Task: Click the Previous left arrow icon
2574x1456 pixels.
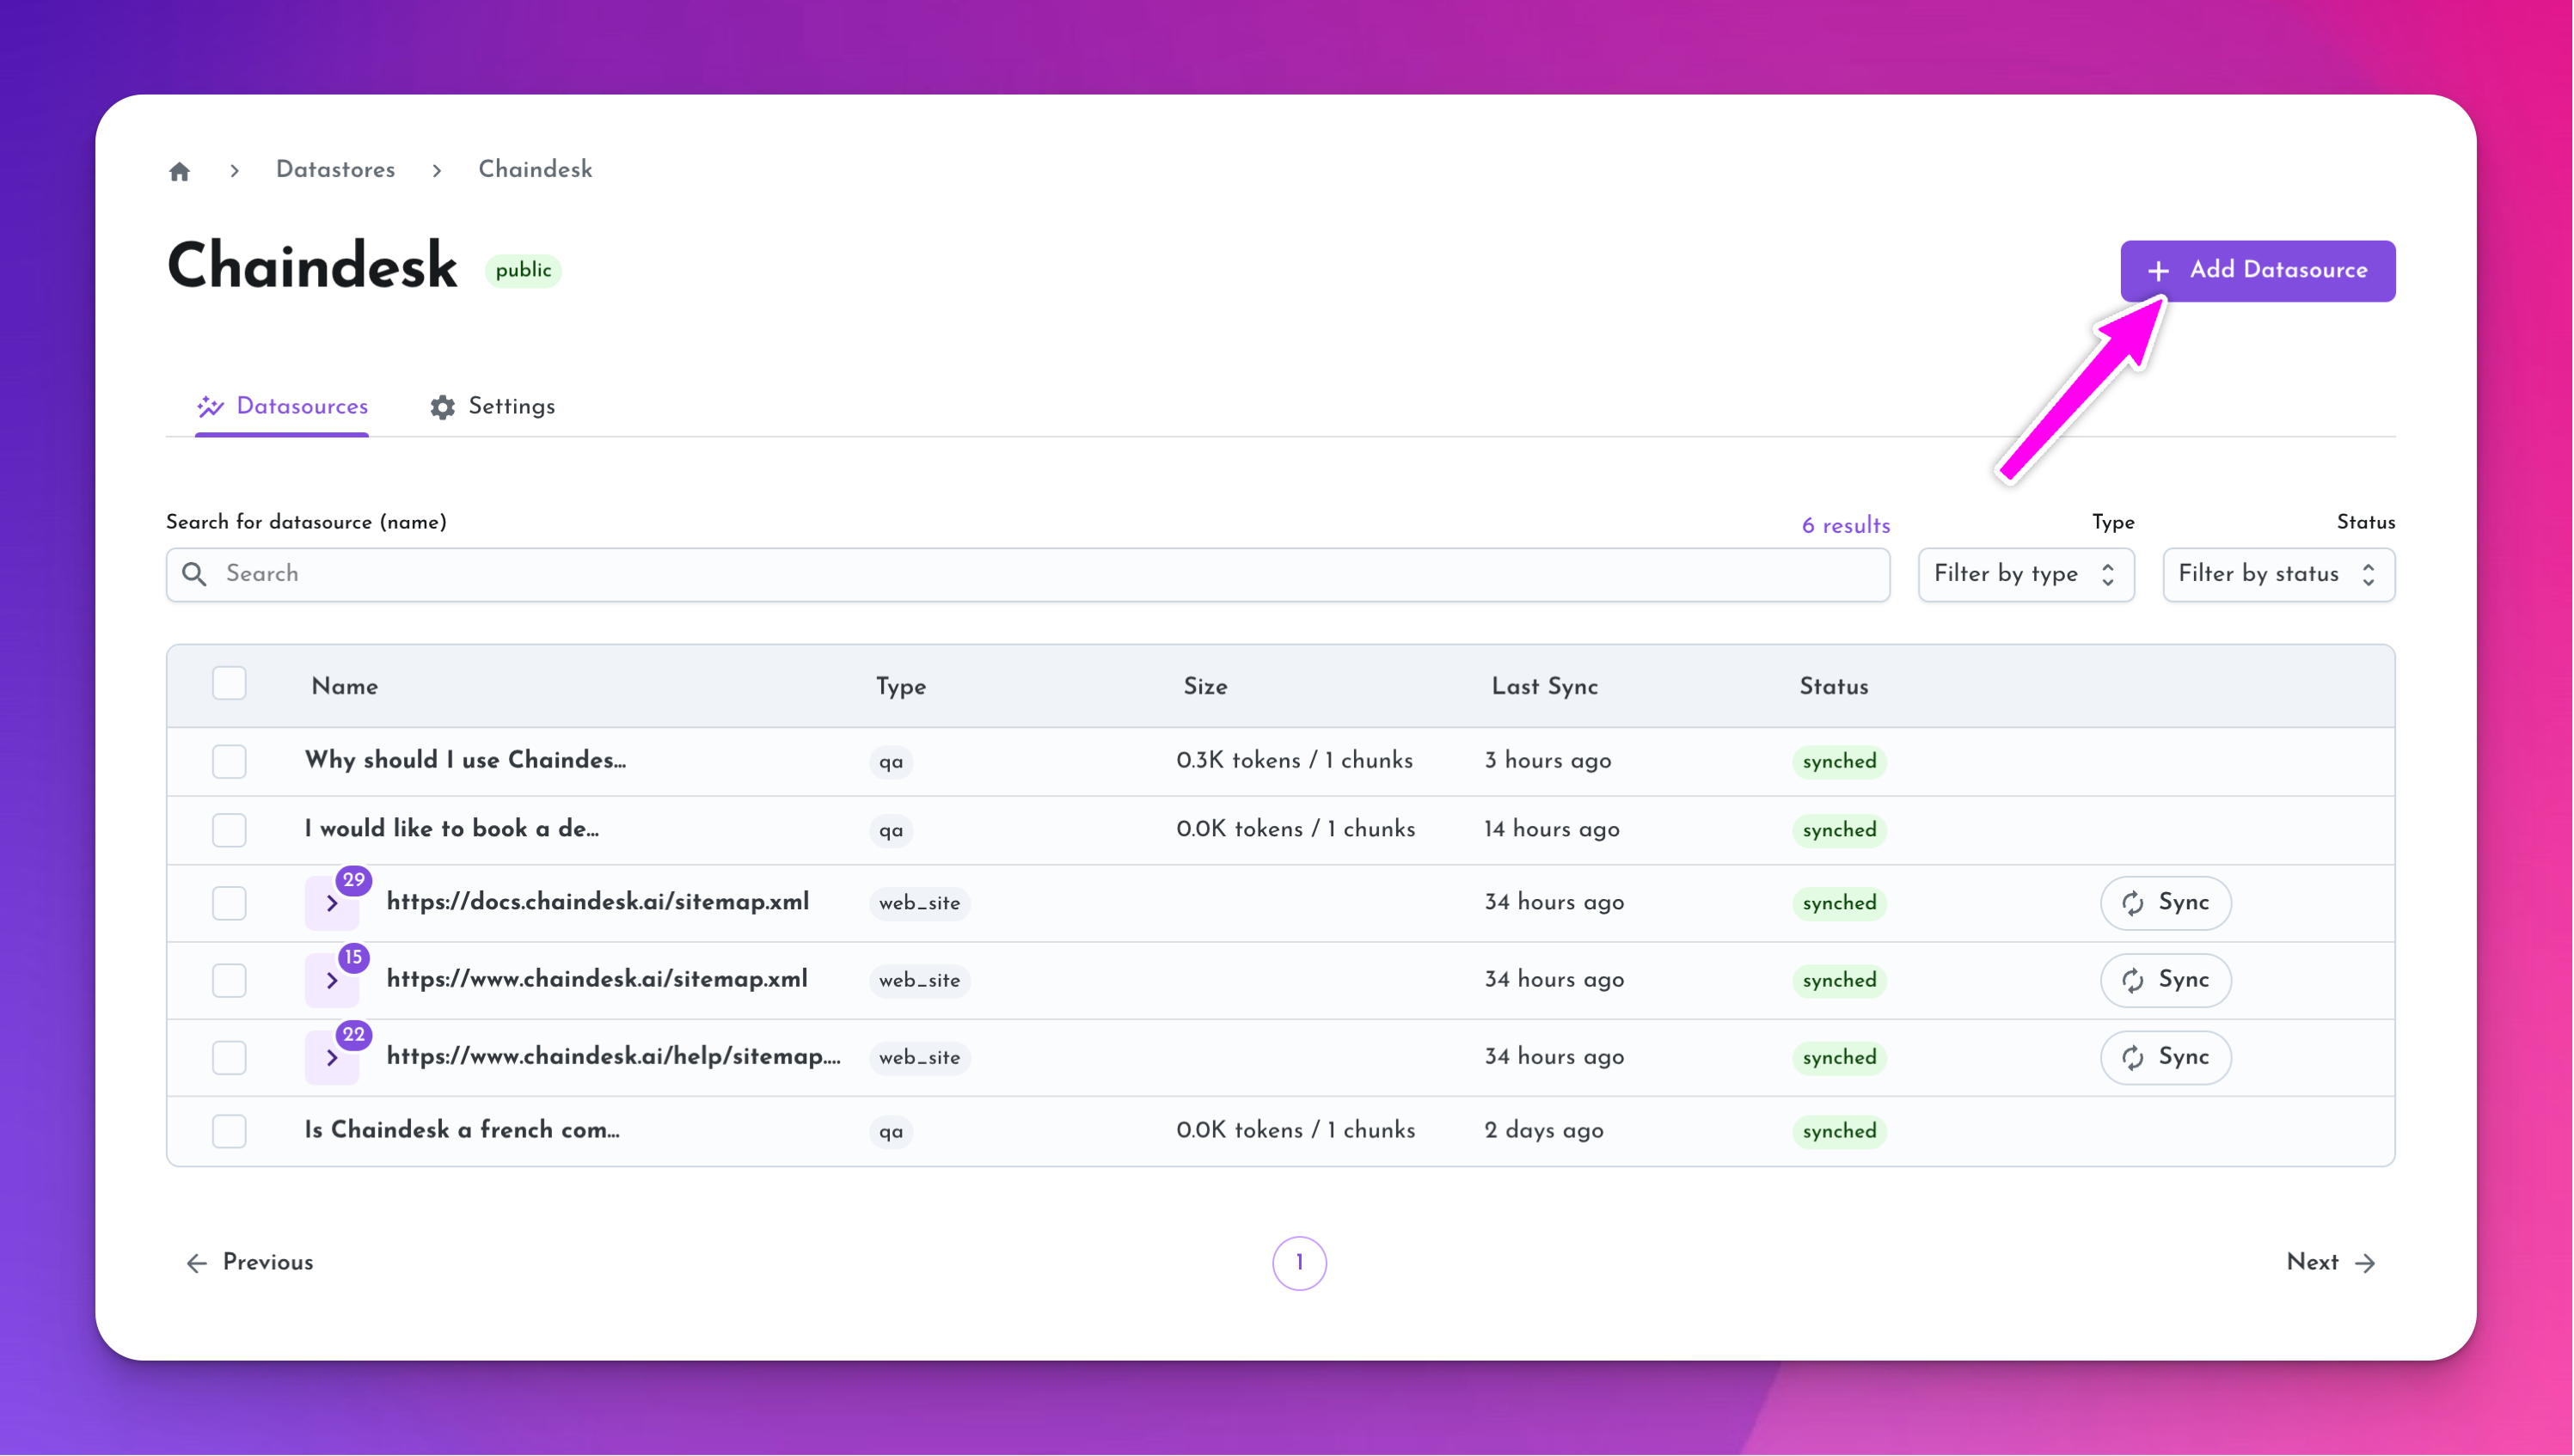Action: [x=197, y=1263]
